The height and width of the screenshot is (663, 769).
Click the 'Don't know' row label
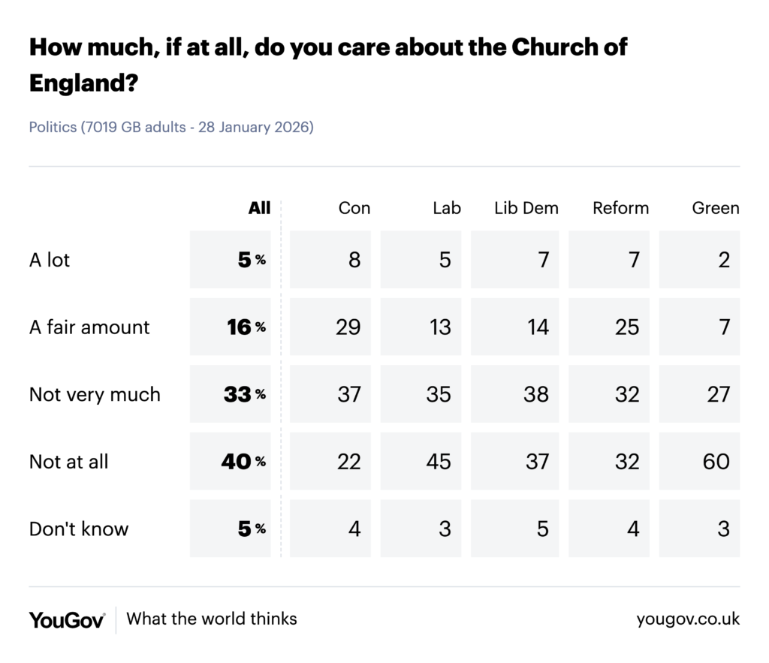[x=79, y=529]
